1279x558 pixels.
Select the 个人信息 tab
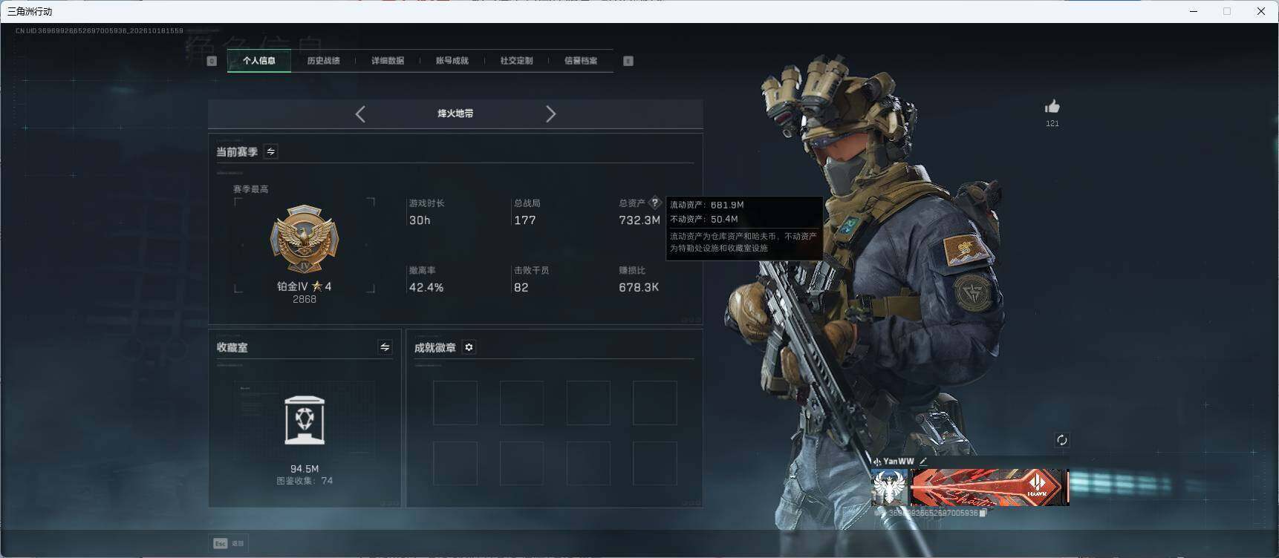[259, 61]
